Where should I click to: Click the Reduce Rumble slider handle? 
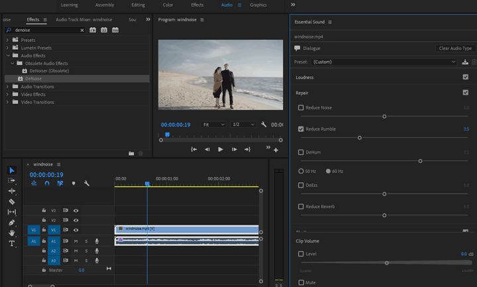[359, 138]
